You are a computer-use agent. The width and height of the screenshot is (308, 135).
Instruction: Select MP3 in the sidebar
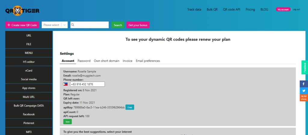(29, 132)
